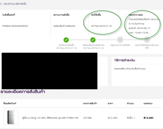Click the order status preparing shipment text
The image size is (163, 129).
tap(64, 26)
